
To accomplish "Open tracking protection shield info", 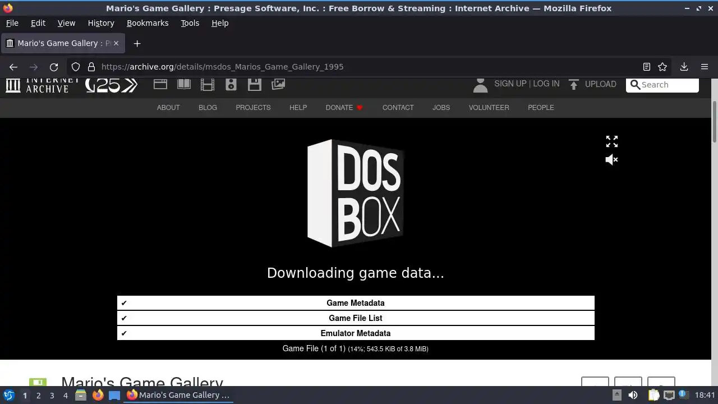I will pyautogui.click(x=76, y=67).
